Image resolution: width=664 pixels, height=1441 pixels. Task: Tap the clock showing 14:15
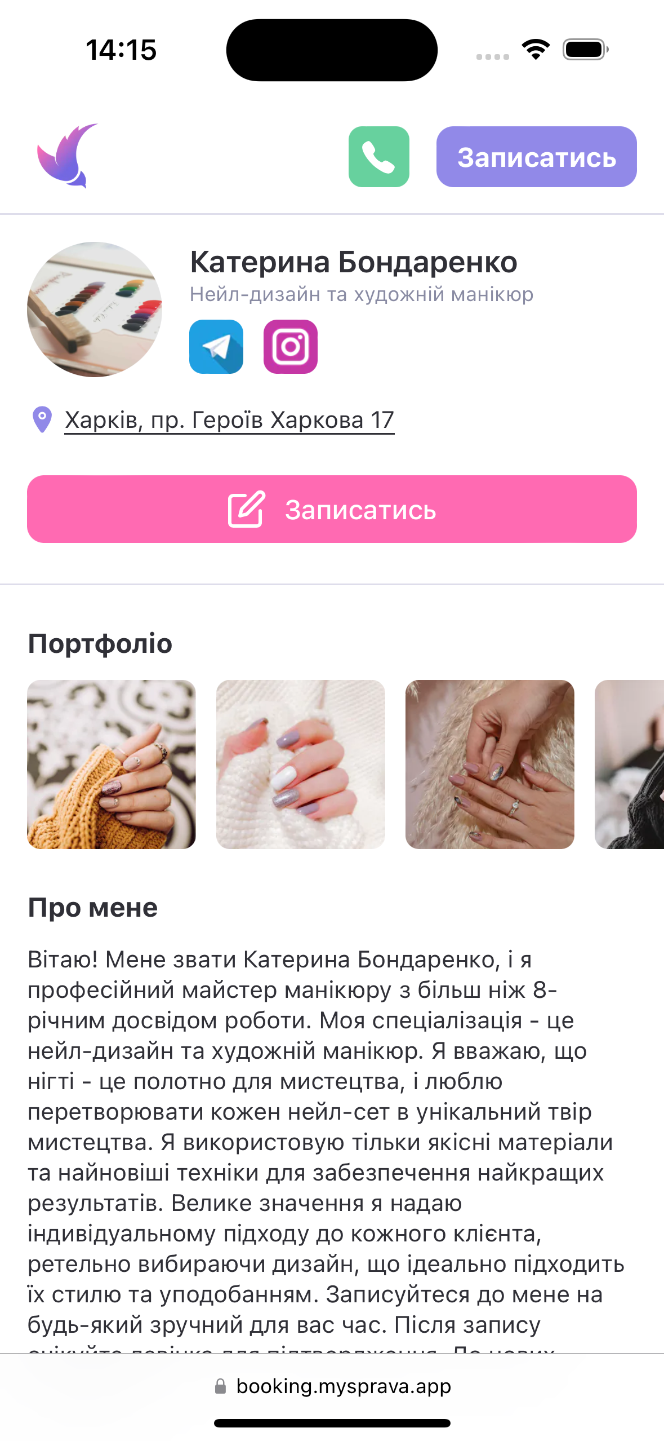click(121, 50)
